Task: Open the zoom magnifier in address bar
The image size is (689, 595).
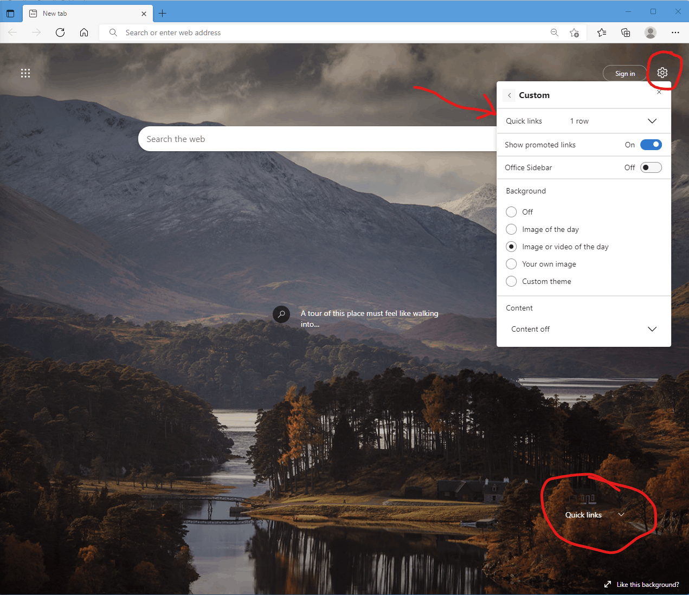Action: pos(555,33)
